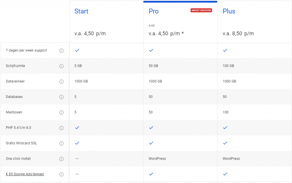This screenshot has height=183, width=292.
Task: Click the Mailboxen info icon
Action: 61,112
